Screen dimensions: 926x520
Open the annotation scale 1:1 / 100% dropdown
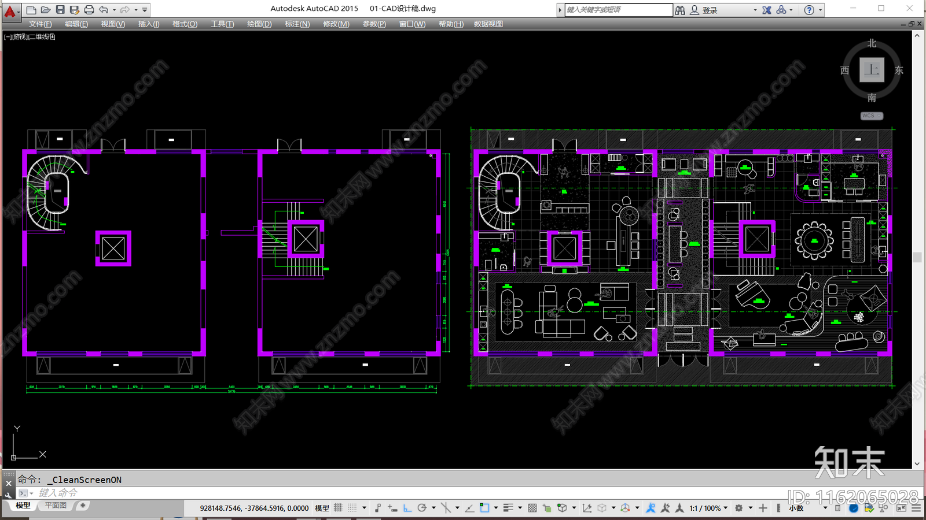click(708, 508)
